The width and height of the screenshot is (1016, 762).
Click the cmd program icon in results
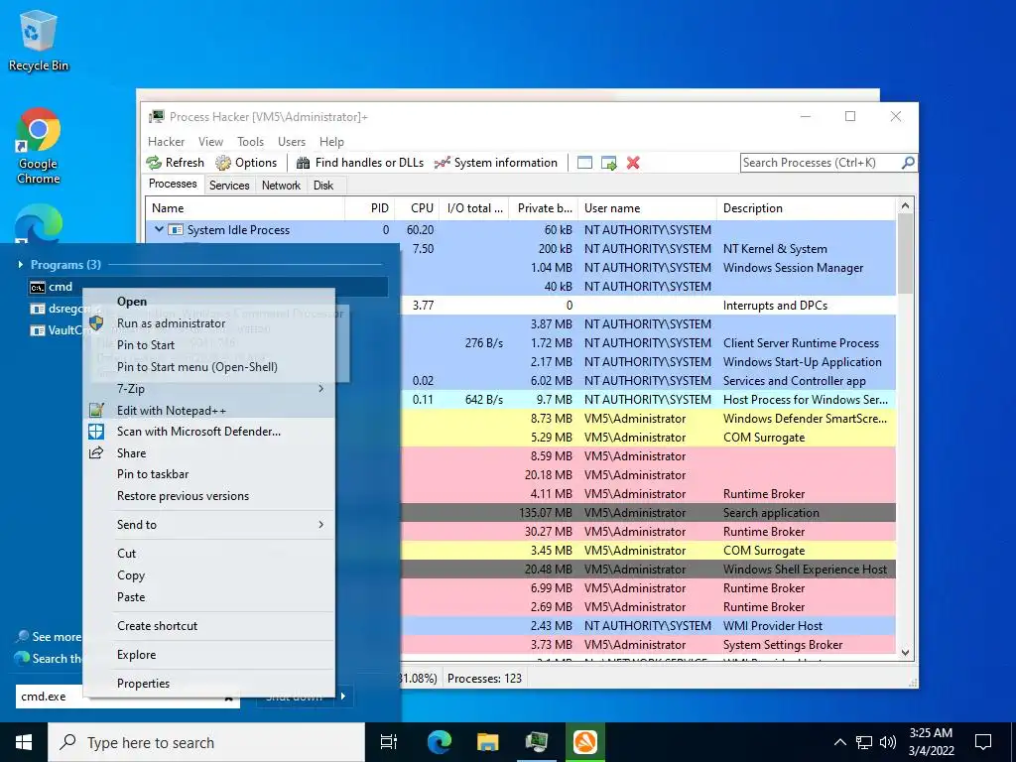tap(38, 287)
